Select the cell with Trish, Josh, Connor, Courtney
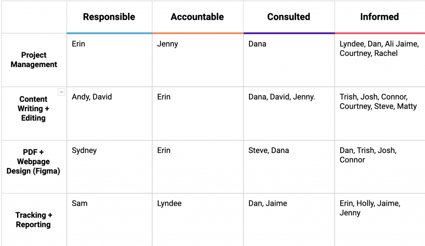 pos(380,114)
